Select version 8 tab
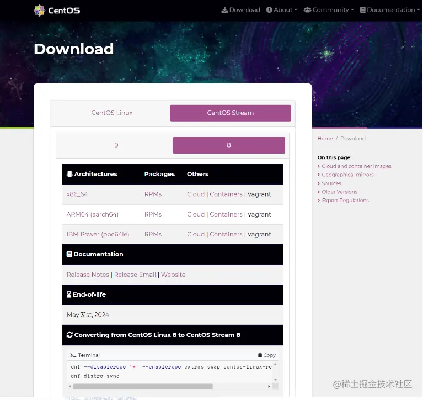The height and width of the screenshot is (400, 423). (229, 145)
